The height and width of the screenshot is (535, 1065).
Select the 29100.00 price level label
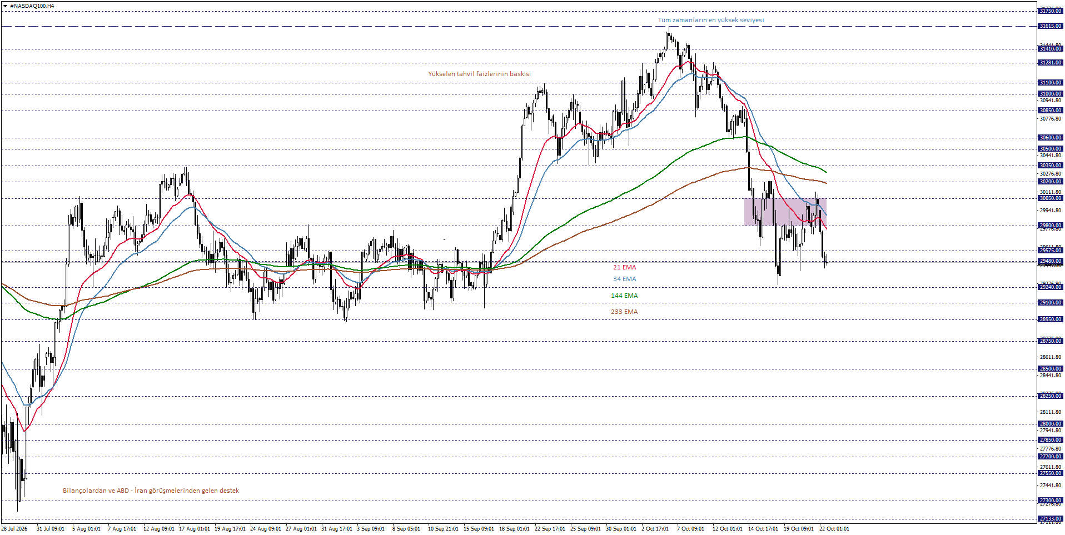point(1050,303)
